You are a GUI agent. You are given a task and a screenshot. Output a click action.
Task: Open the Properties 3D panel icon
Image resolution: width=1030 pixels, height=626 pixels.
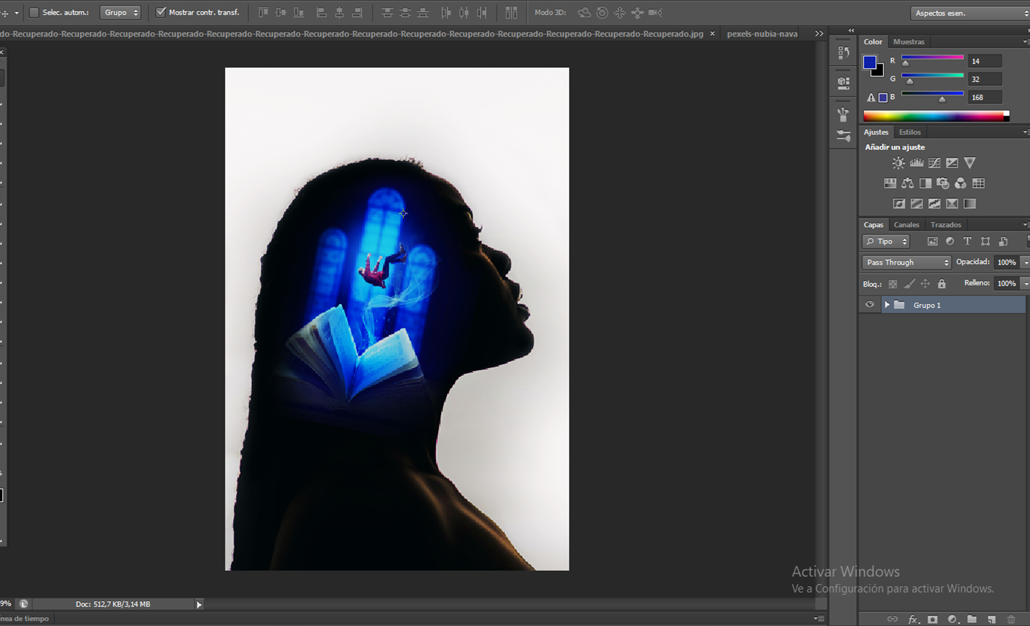pyautogui.click(x=844, y=83)
